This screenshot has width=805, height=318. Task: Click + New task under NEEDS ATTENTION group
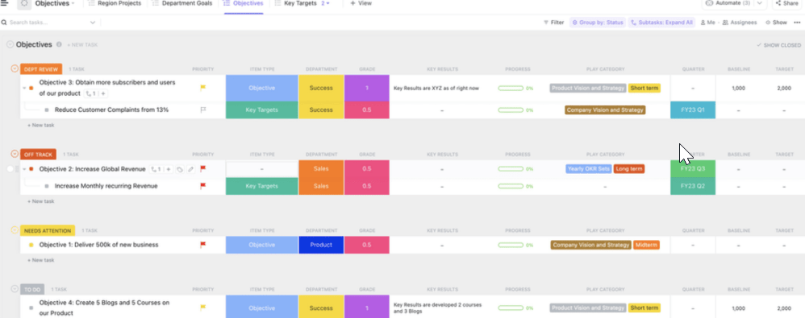pyautogui.click(x=40, y=260)
